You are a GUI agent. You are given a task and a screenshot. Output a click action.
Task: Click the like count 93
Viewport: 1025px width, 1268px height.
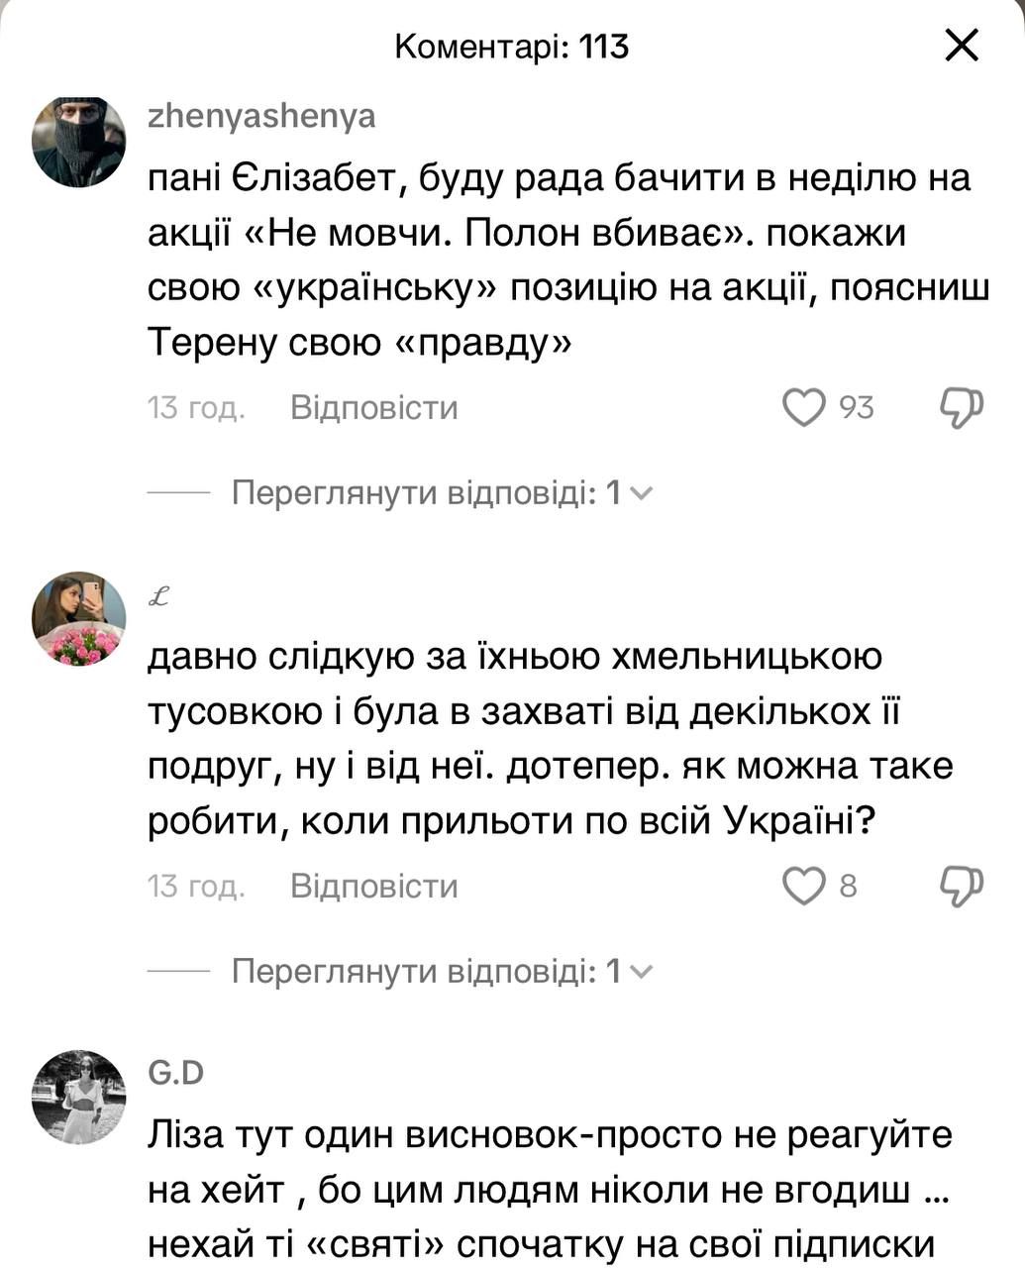click(x=857, y=407)
